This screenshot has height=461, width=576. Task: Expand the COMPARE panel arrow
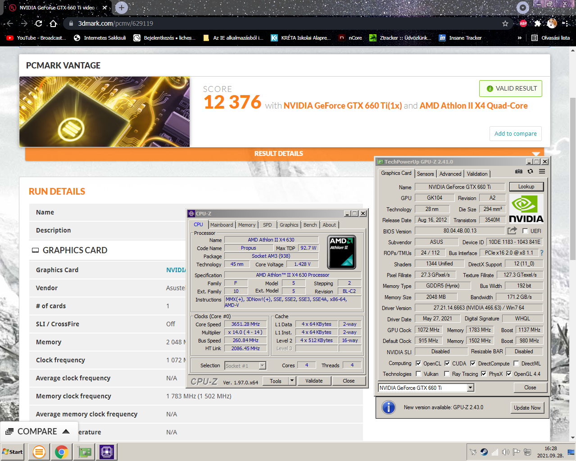66,431
